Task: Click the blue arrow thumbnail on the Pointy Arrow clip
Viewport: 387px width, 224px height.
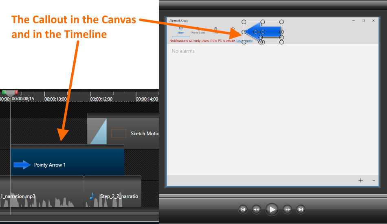Action: tap(22, 165)
